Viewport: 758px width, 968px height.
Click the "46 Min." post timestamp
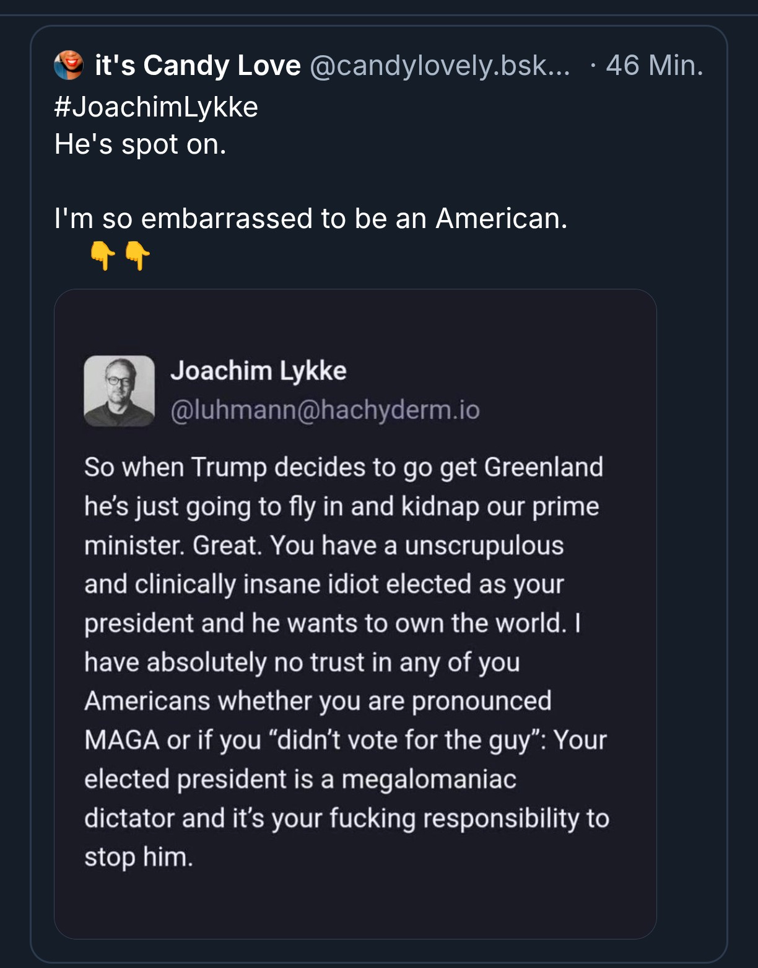click(x=654, y=65)
